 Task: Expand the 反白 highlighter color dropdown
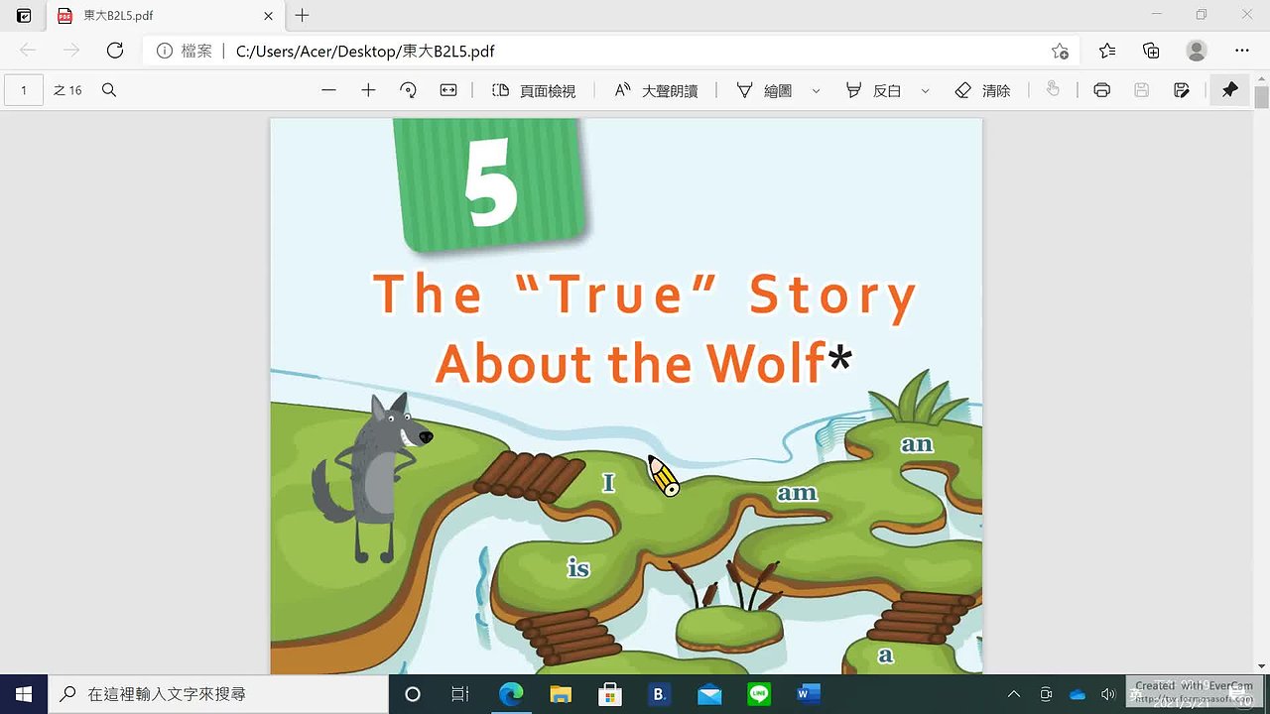926,90
